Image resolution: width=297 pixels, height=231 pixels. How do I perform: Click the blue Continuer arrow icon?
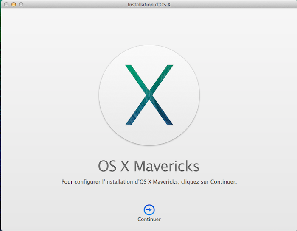click(x=149, y=209)
